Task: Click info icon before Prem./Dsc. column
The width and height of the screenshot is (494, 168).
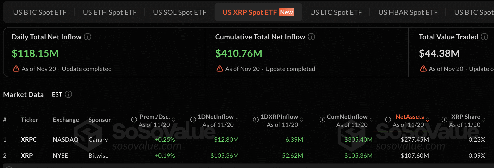Action: [134, 120]
